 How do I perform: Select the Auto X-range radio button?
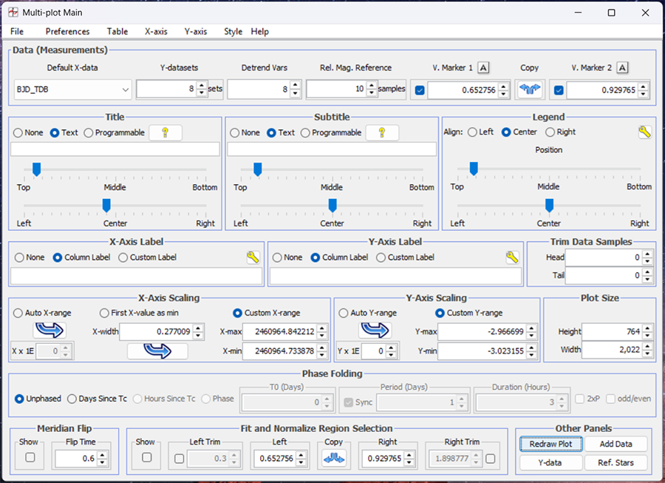(18, 313)
